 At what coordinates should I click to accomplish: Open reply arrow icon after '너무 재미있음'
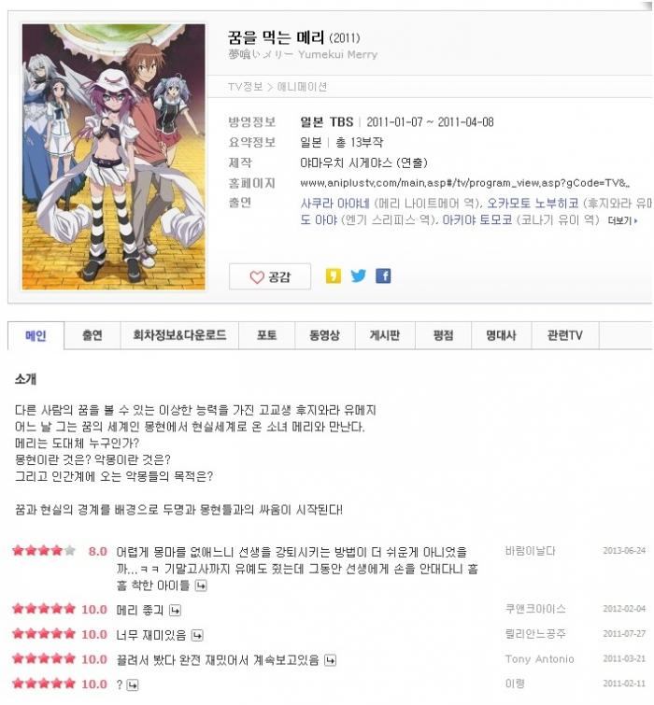pyautogui.click(x=197, y=635)
